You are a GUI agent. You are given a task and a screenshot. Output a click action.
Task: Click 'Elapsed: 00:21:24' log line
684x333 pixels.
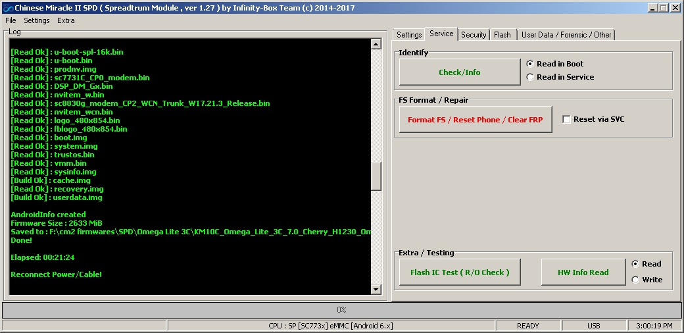pos(42,257)
